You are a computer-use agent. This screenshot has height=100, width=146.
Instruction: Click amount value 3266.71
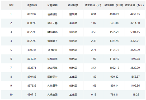click(x=135, y=41)
